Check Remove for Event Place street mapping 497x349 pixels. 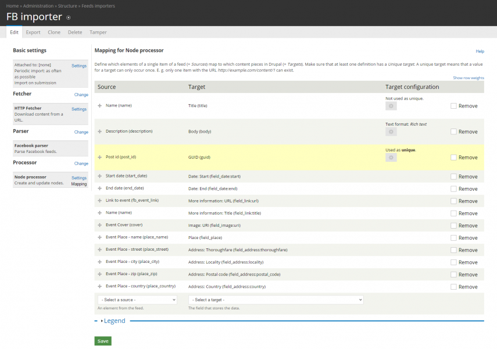tap(453, 250)
